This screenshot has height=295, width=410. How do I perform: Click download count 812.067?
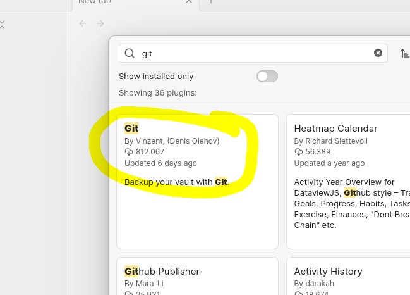[150, 152]
